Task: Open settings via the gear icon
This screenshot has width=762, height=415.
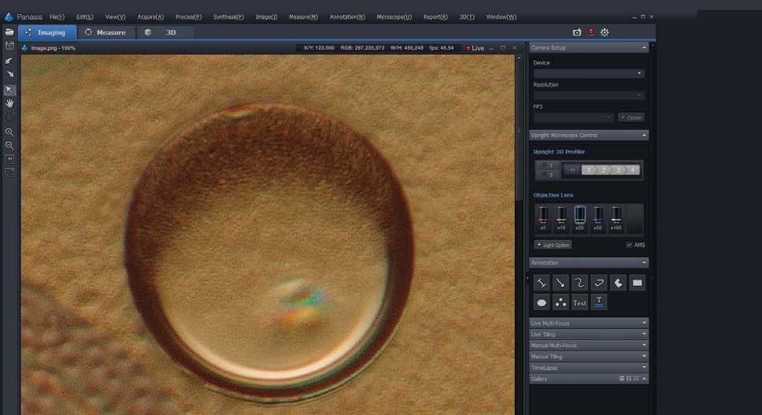Action: tap(605, 32)
